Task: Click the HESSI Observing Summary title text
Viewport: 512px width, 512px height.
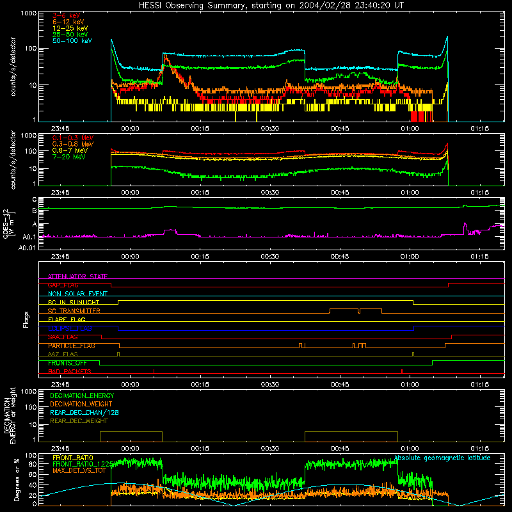Action: point(271,6)
